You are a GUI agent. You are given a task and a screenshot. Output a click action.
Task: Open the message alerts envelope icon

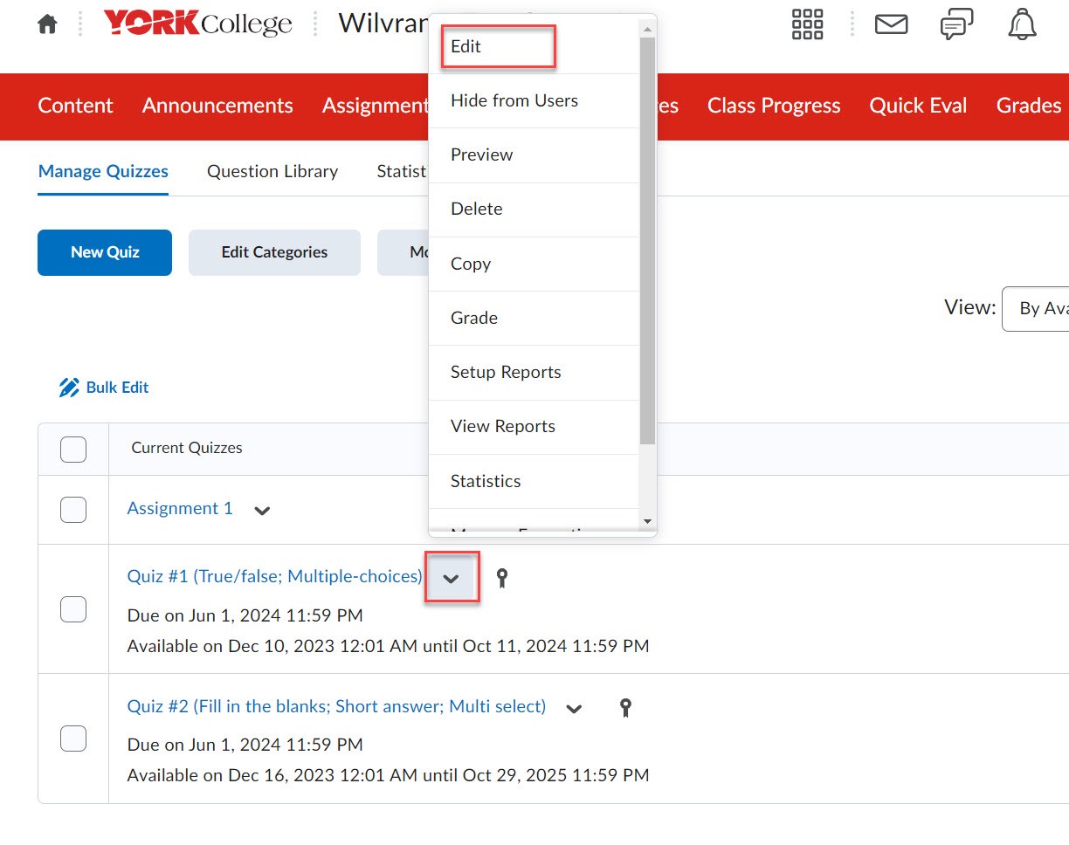891,24
